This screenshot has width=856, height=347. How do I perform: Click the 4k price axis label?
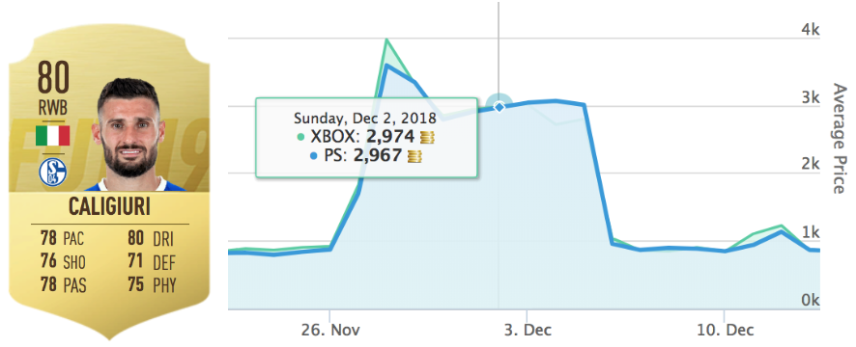click(810, 31)
